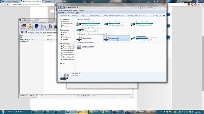Open Изображения library in navigation pane
This screenshot has height=114, width=204.
66,37
